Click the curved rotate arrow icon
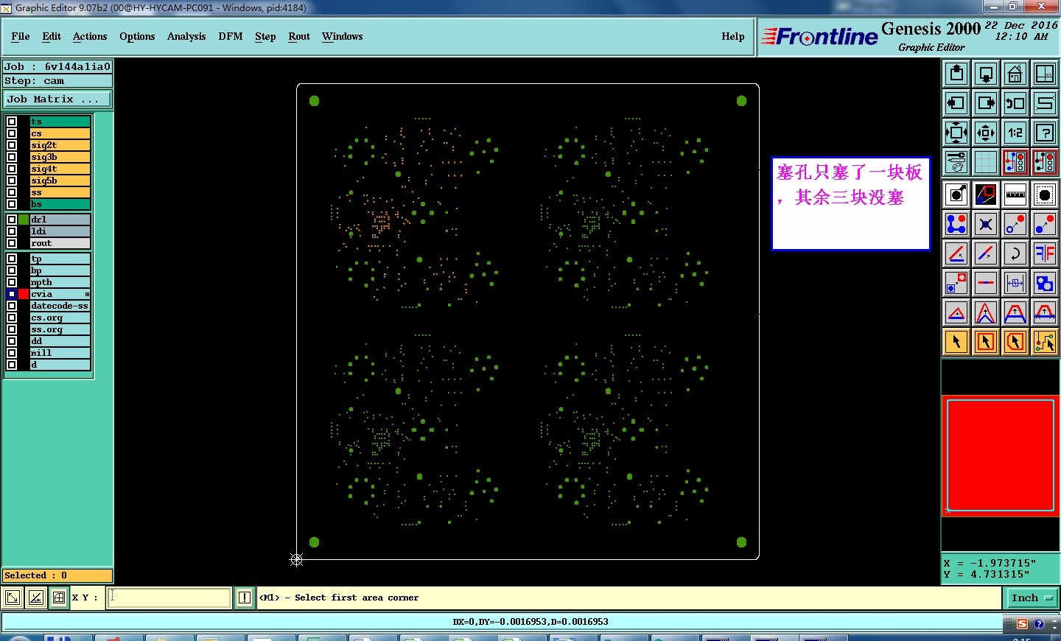Viewport: 1061px width, 641px height. [1015, 253]
